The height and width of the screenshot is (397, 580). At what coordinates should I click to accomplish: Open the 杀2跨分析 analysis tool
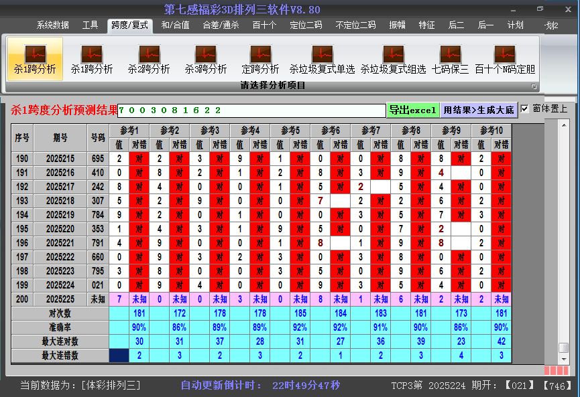click(149, 59)
